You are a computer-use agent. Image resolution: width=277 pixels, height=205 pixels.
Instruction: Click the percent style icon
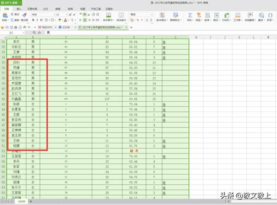click(138, 20)
